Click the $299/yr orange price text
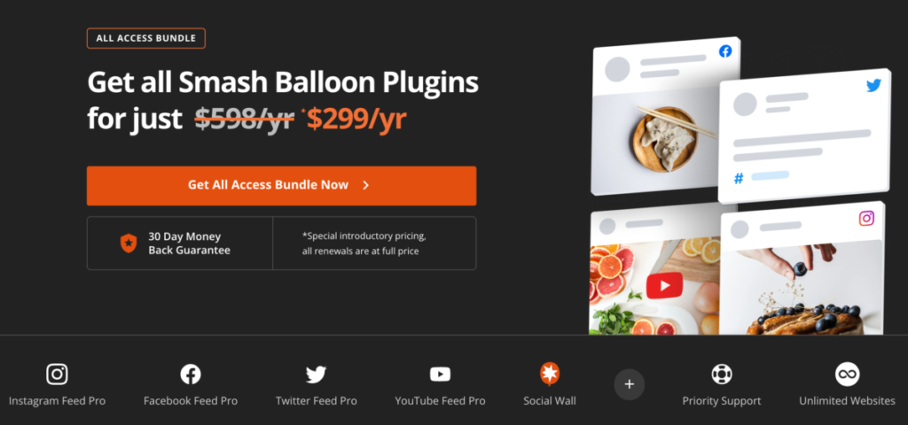 [356, 119]
